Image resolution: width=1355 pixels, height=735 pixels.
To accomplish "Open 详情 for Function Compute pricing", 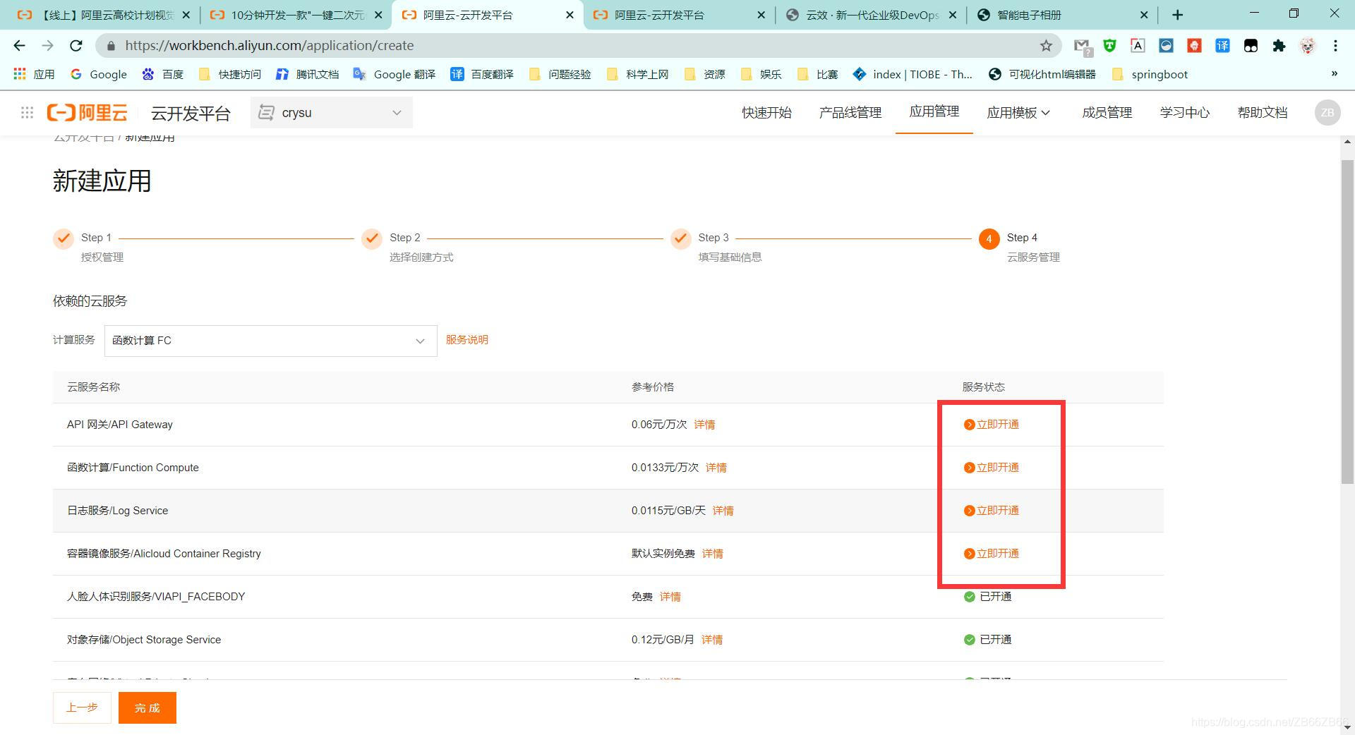I will coord(716,468).
